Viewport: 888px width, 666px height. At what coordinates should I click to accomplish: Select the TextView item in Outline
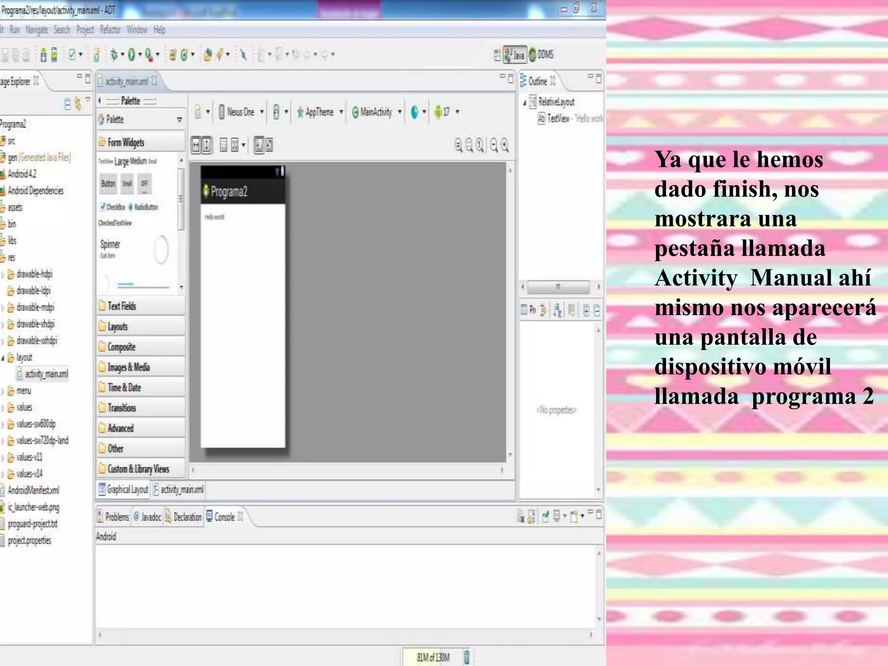(570, 118)
